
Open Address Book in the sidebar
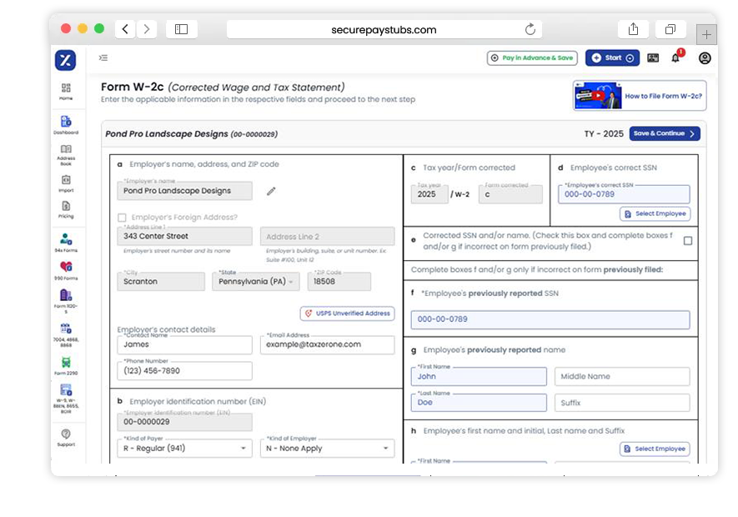coord(66,153)
